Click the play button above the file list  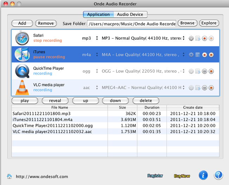[x=25, y=101]
